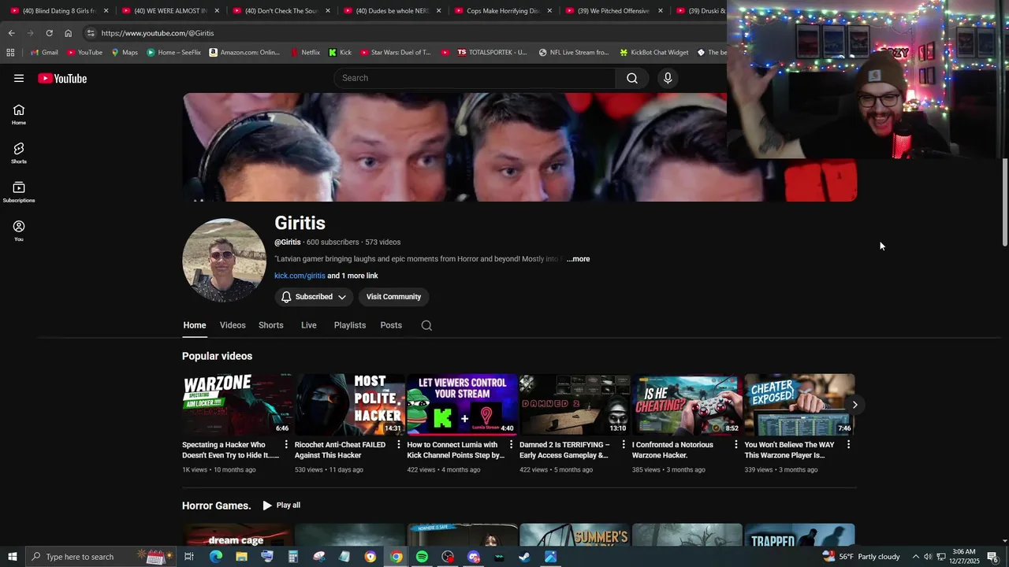Open Gmail bookmark
This screenshot has width=1009, height=567.
(x=44, y=53)
